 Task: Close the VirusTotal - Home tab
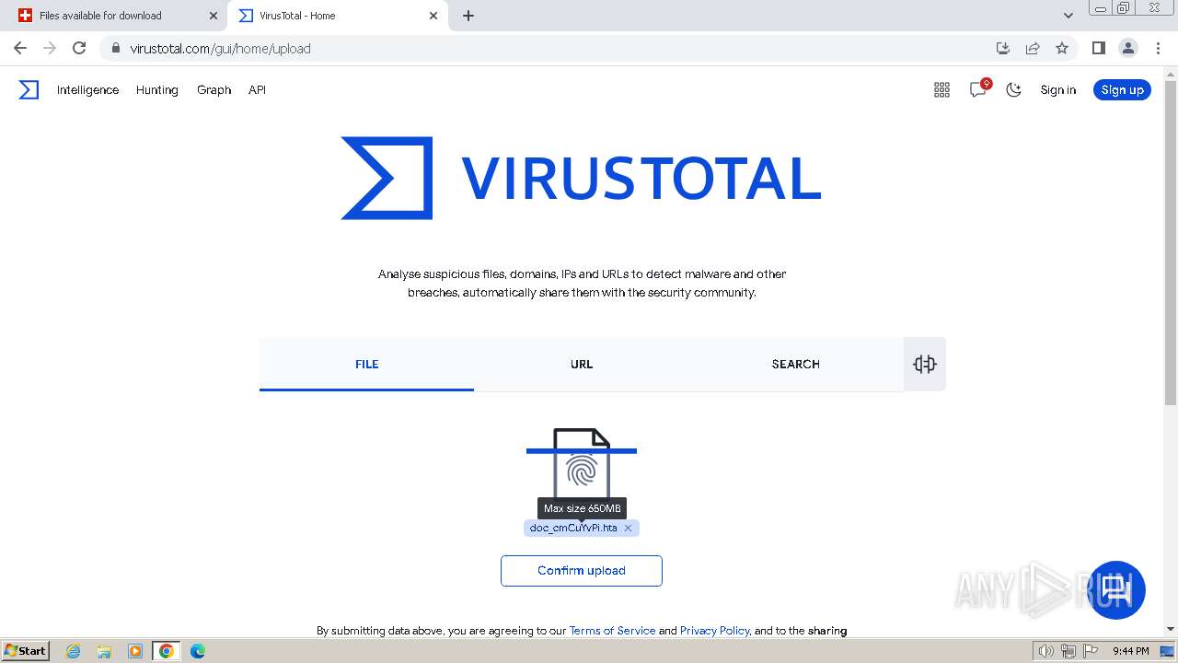click(x=433, y=16)
